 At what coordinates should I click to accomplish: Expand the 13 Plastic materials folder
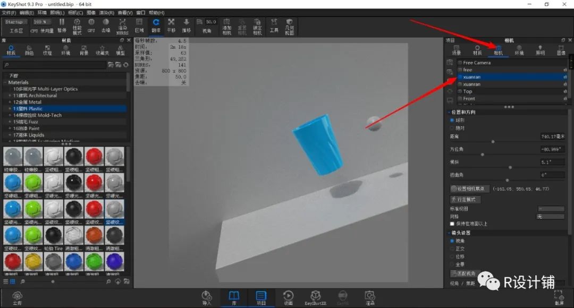tap(10, 109)
